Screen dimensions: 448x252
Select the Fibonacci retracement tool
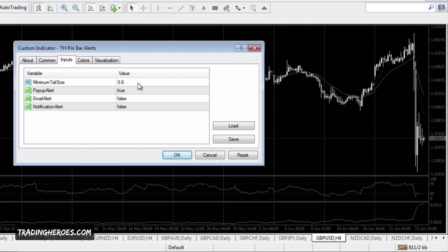(x=253, y=8)
